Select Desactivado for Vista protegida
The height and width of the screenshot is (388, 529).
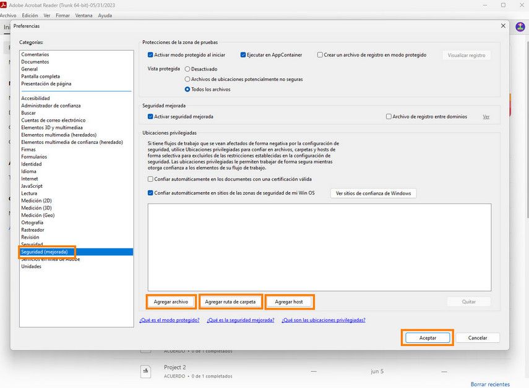(187, 69)
